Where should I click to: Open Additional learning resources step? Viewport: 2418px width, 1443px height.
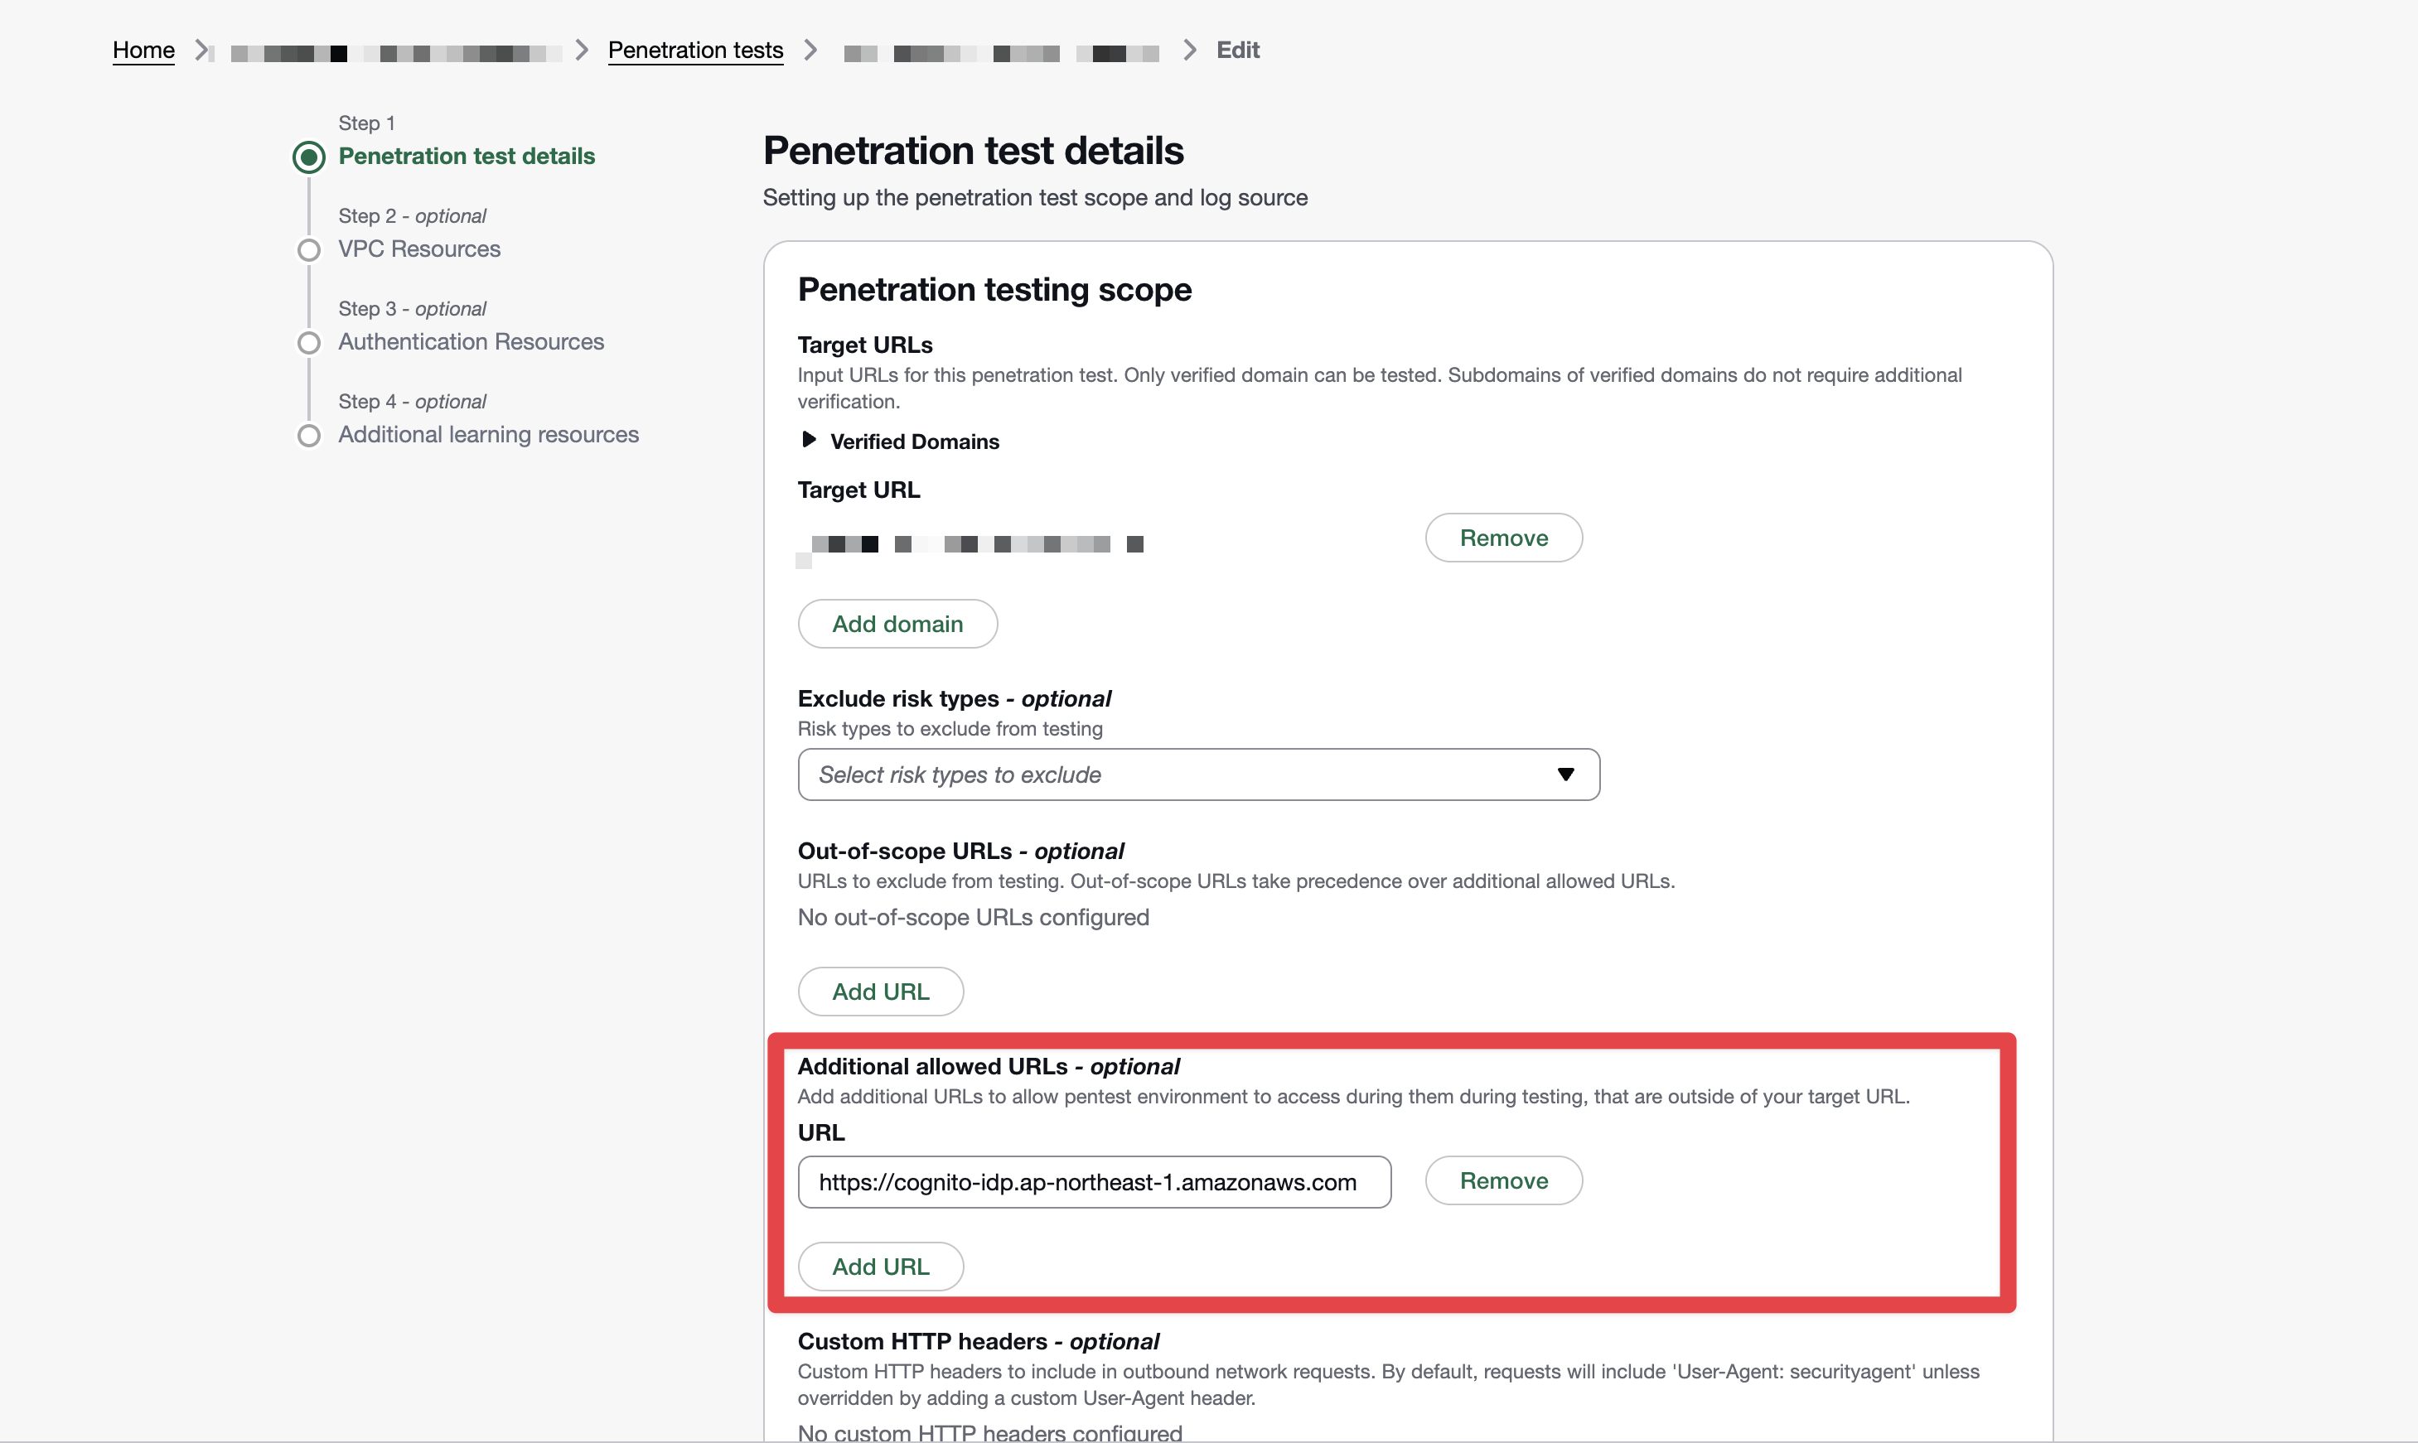pos(488,435)
